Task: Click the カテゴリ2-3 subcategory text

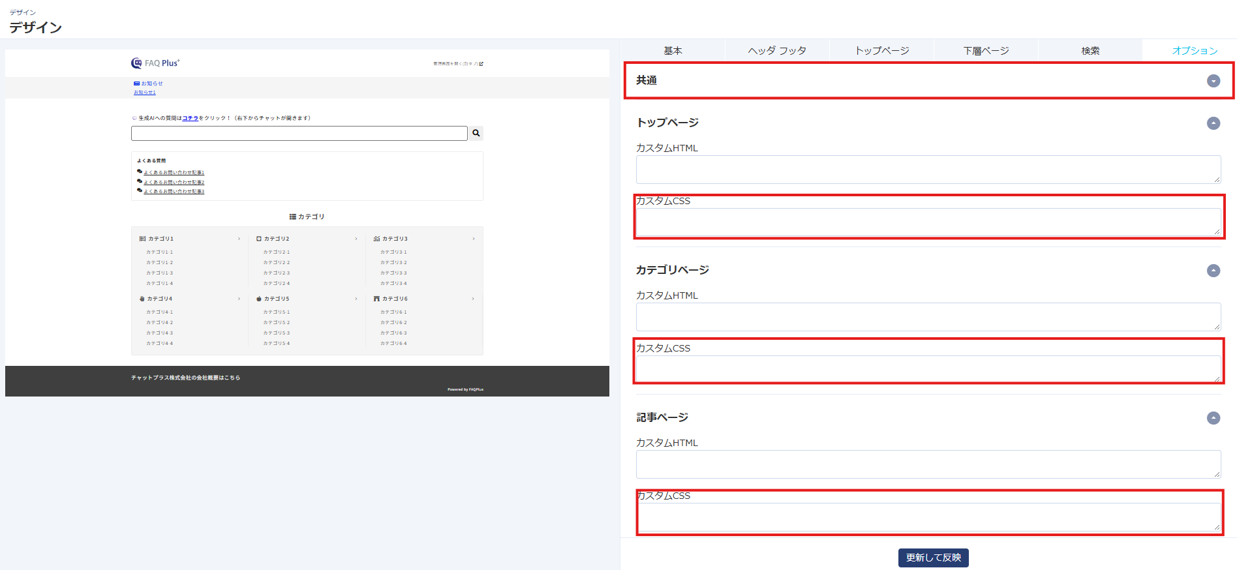Action: tap(277, 273)
